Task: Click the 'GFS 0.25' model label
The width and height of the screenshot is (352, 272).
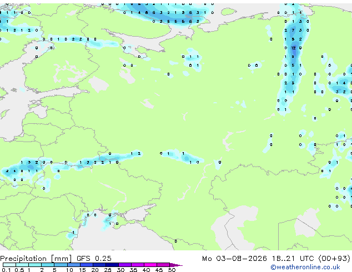Action: [94, 258]
